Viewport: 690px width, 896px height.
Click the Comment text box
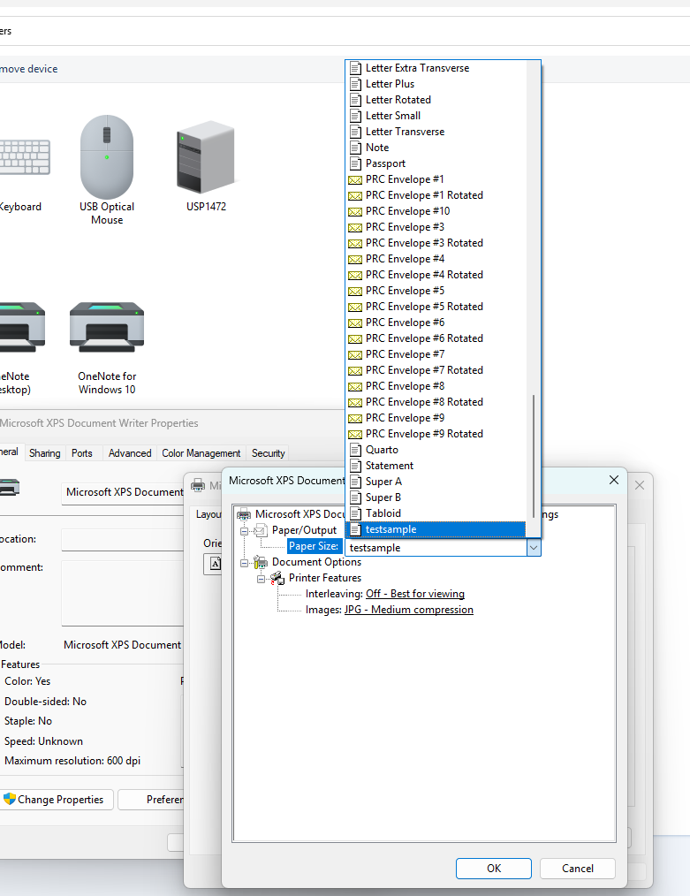pos(122,593)
